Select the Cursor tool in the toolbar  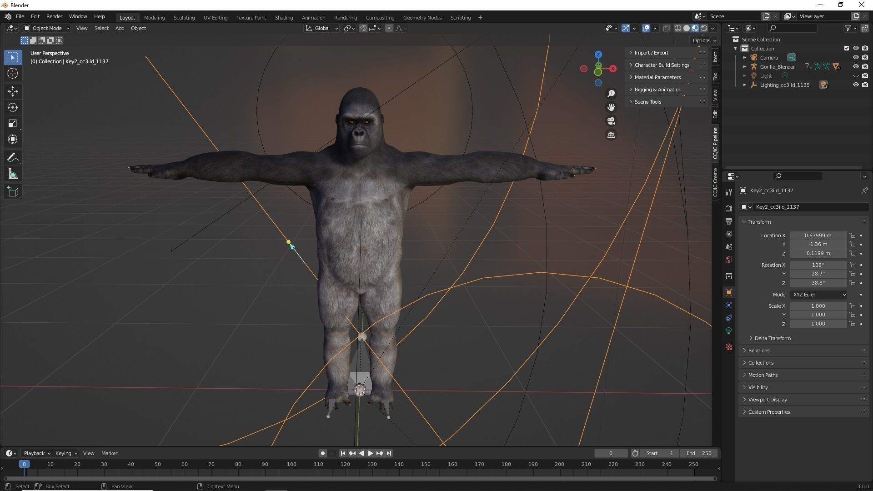(x=13, y=73)
